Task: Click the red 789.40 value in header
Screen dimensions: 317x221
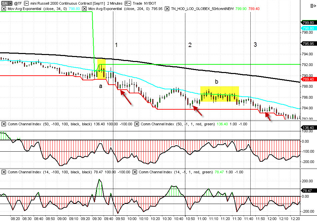Action: click(x=254, y=9)
